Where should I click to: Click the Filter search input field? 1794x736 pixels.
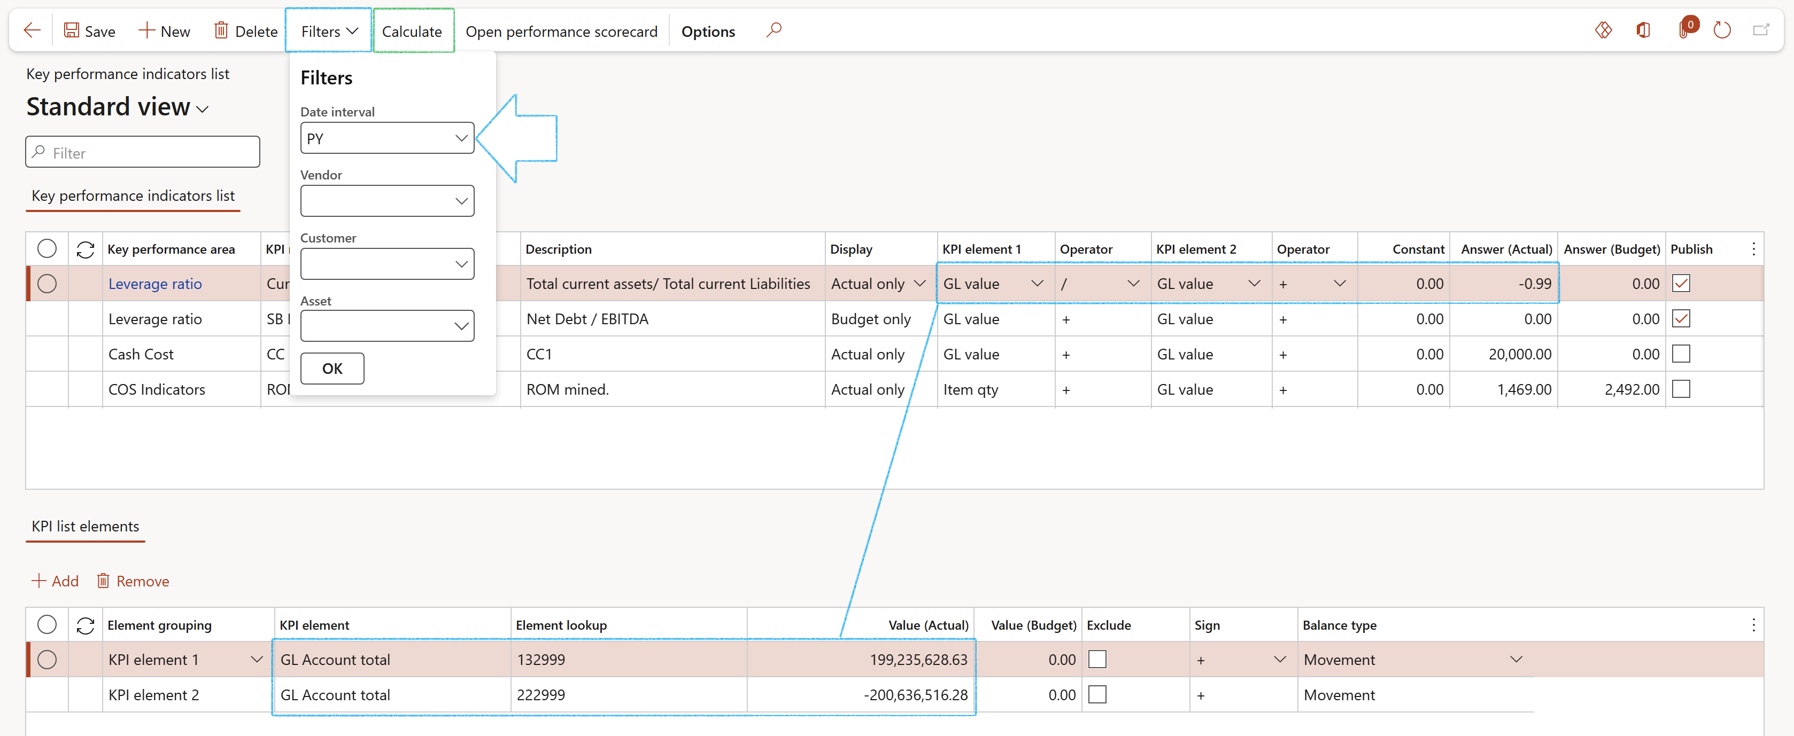(143, 152)
